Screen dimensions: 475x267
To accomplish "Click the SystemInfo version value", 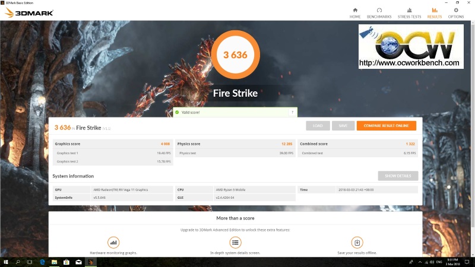I will [99, 198].
